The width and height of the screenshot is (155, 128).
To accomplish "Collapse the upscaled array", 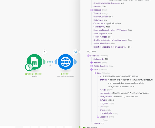I will pos(98,117).
